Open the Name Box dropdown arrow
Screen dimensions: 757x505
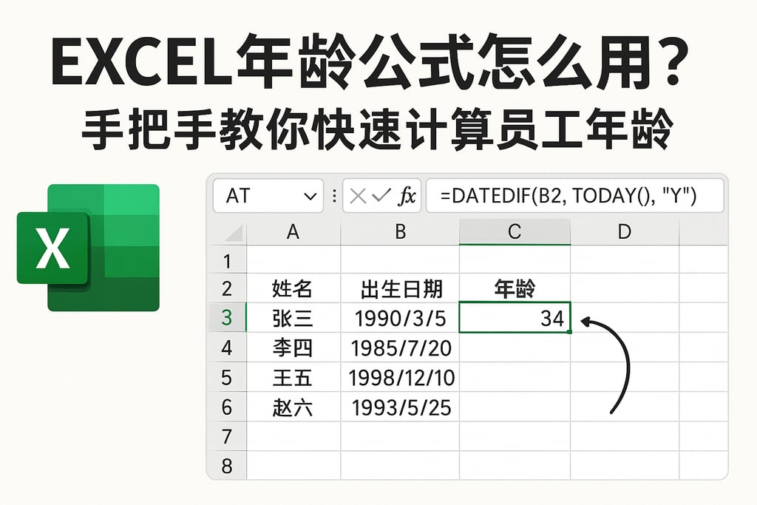pos(310,196)
